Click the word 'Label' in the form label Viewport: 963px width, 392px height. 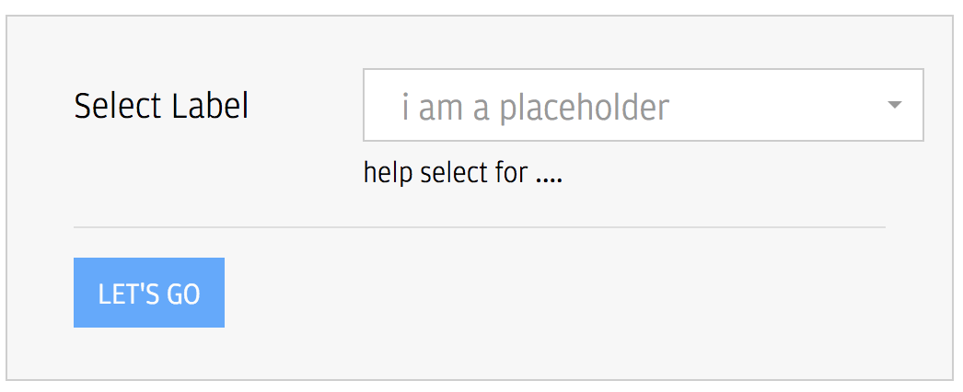point(210,106)
